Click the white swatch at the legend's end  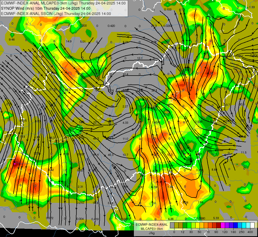(252, 225)
